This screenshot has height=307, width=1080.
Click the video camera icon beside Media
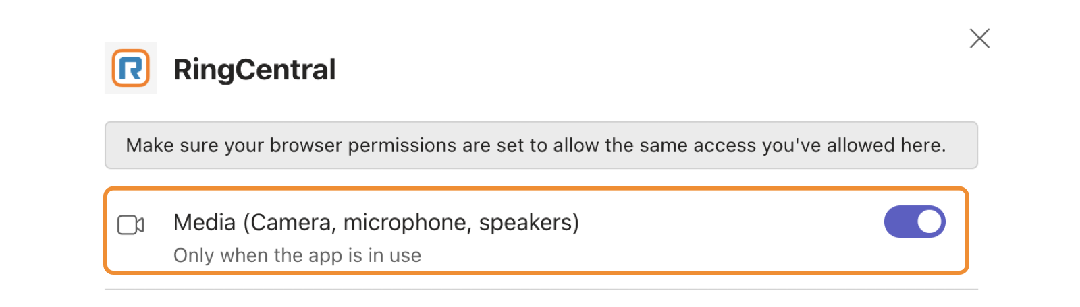(x=131, y=225)
